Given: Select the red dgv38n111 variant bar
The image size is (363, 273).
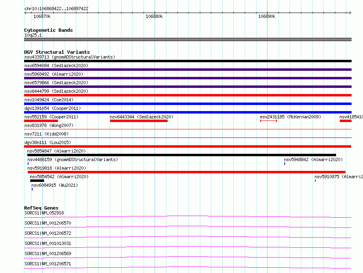Looking at the screenshot, I should click(188, 146).
